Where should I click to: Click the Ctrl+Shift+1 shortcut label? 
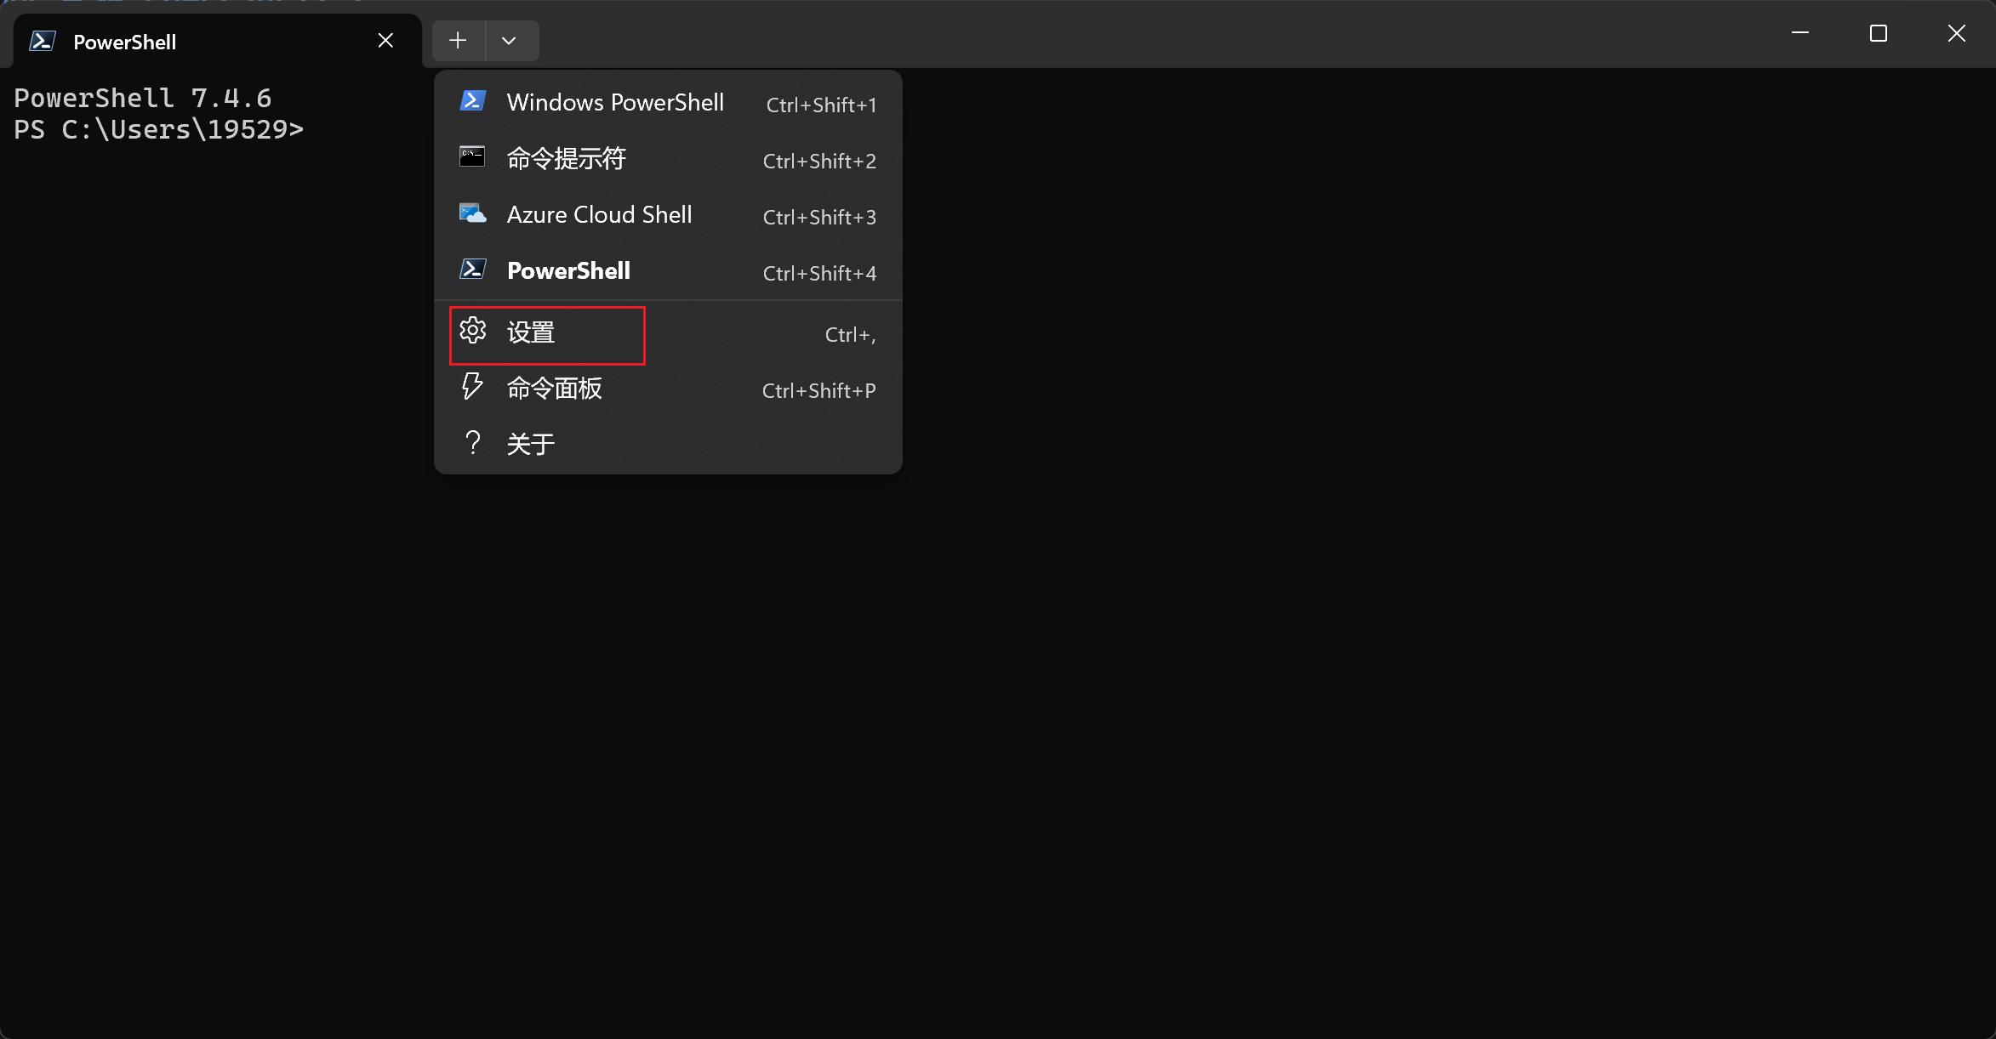(821, 105)
